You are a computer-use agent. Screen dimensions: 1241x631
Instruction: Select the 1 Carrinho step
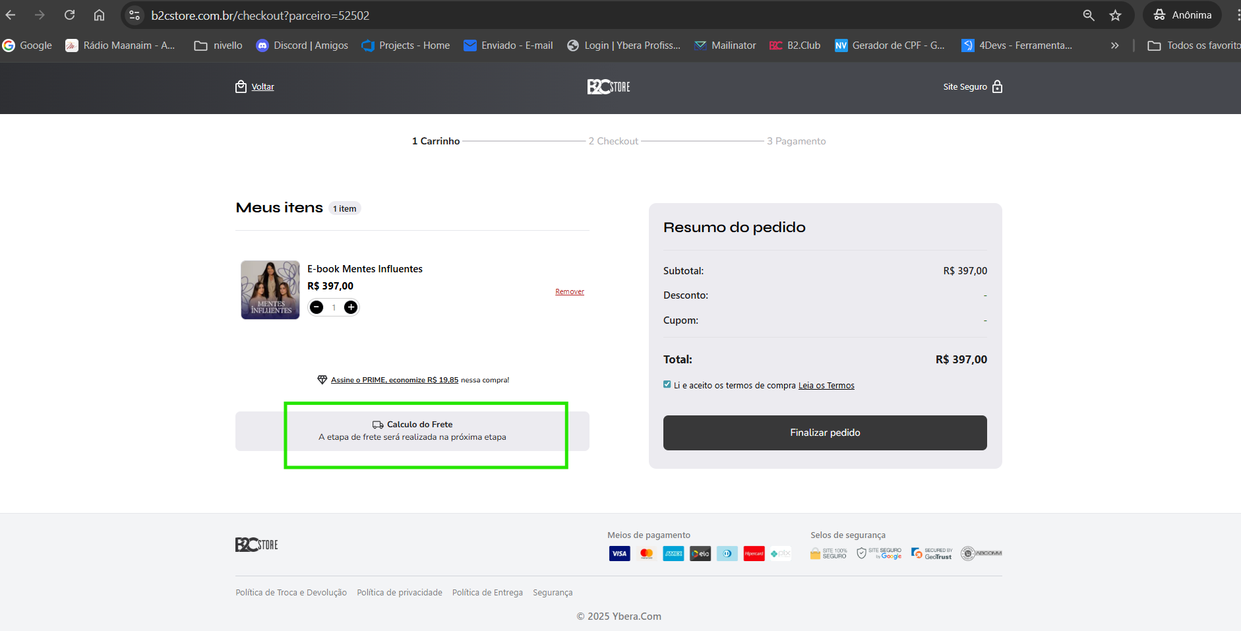click(x=436, y=141)
